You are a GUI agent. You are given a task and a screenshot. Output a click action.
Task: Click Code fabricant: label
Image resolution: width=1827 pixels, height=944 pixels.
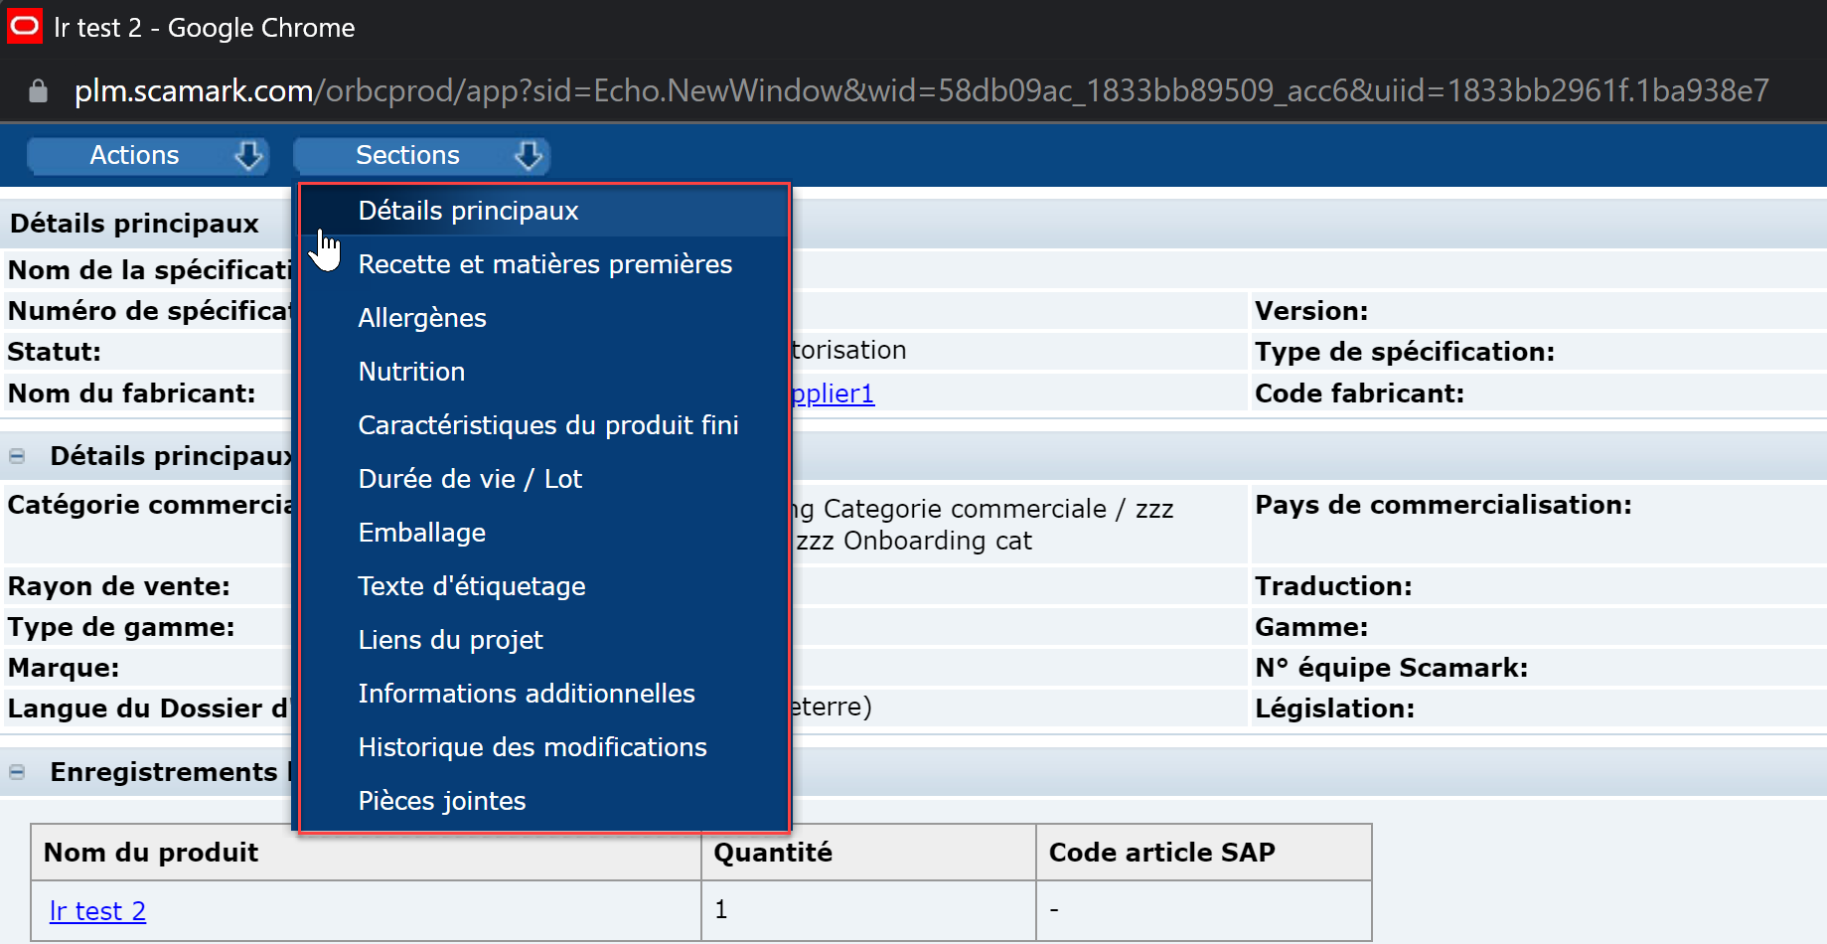(x=1359, y=393)
